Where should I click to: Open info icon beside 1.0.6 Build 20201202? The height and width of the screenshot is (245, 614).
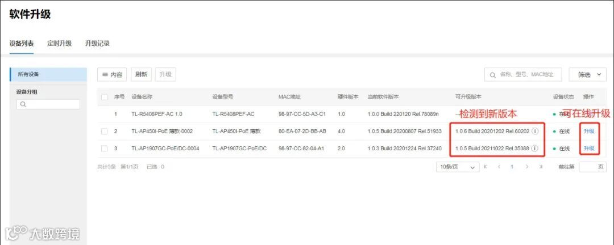pyautogui.click(x=536, y=132)
